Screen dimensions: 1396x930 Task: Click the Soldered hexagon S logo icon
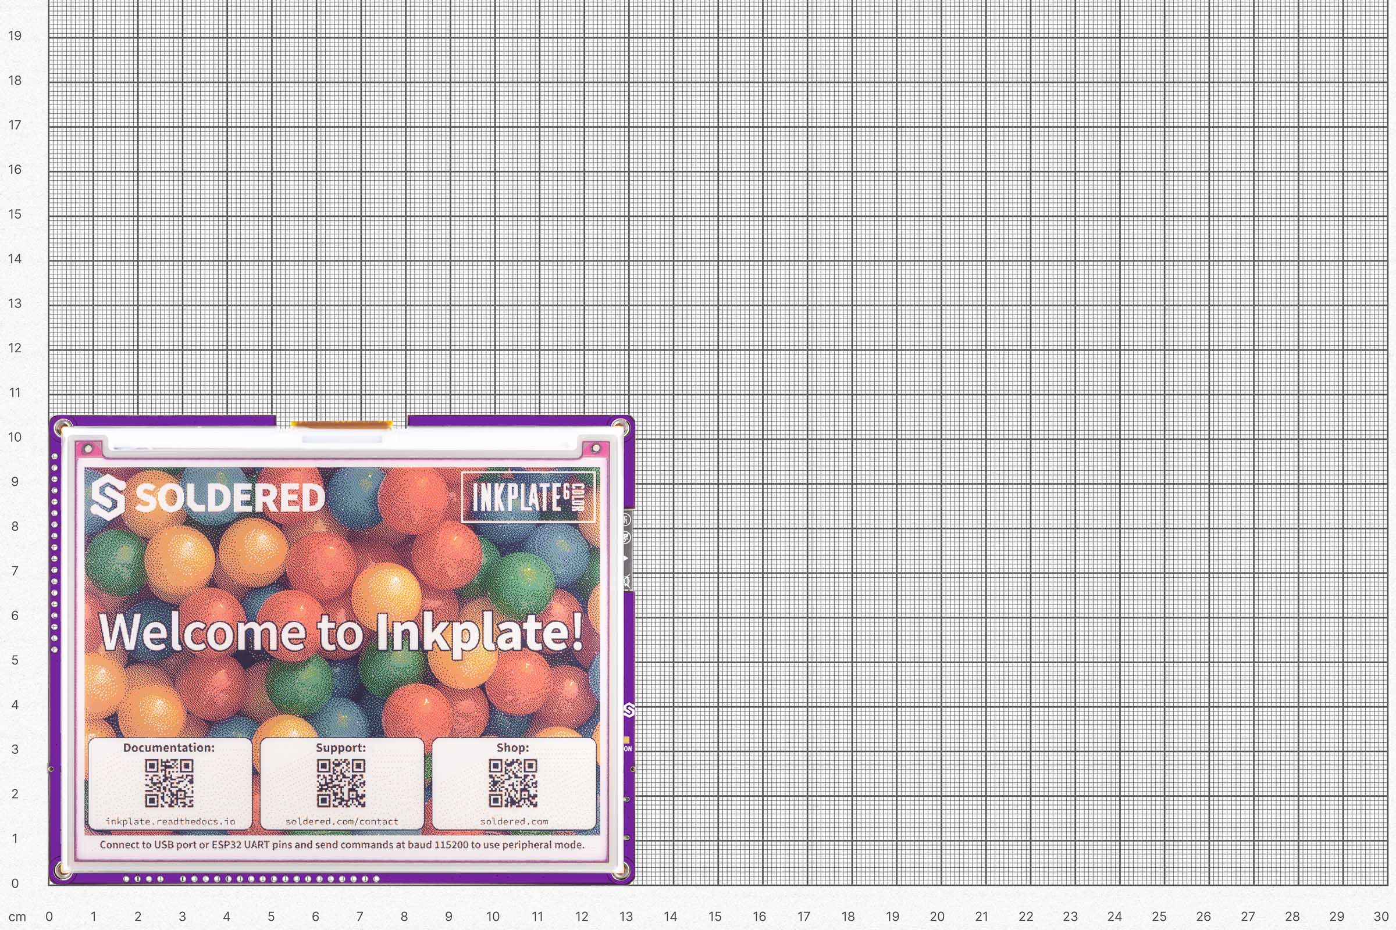coord(108,498)
